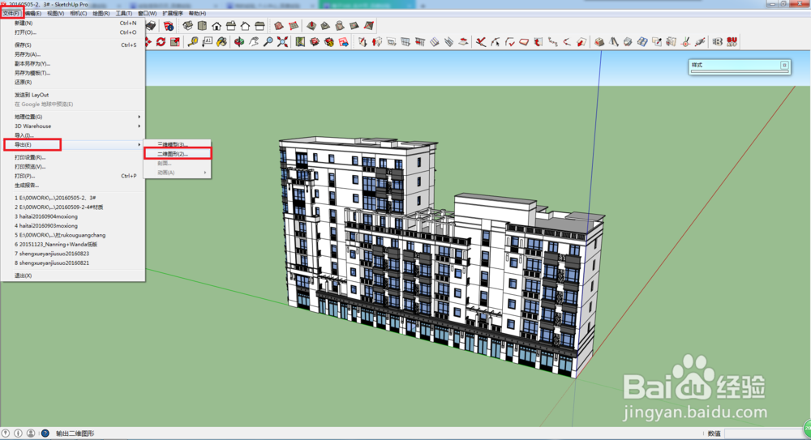Open the 相机(C) menu
811x440 pixels.
coord(78,14)
